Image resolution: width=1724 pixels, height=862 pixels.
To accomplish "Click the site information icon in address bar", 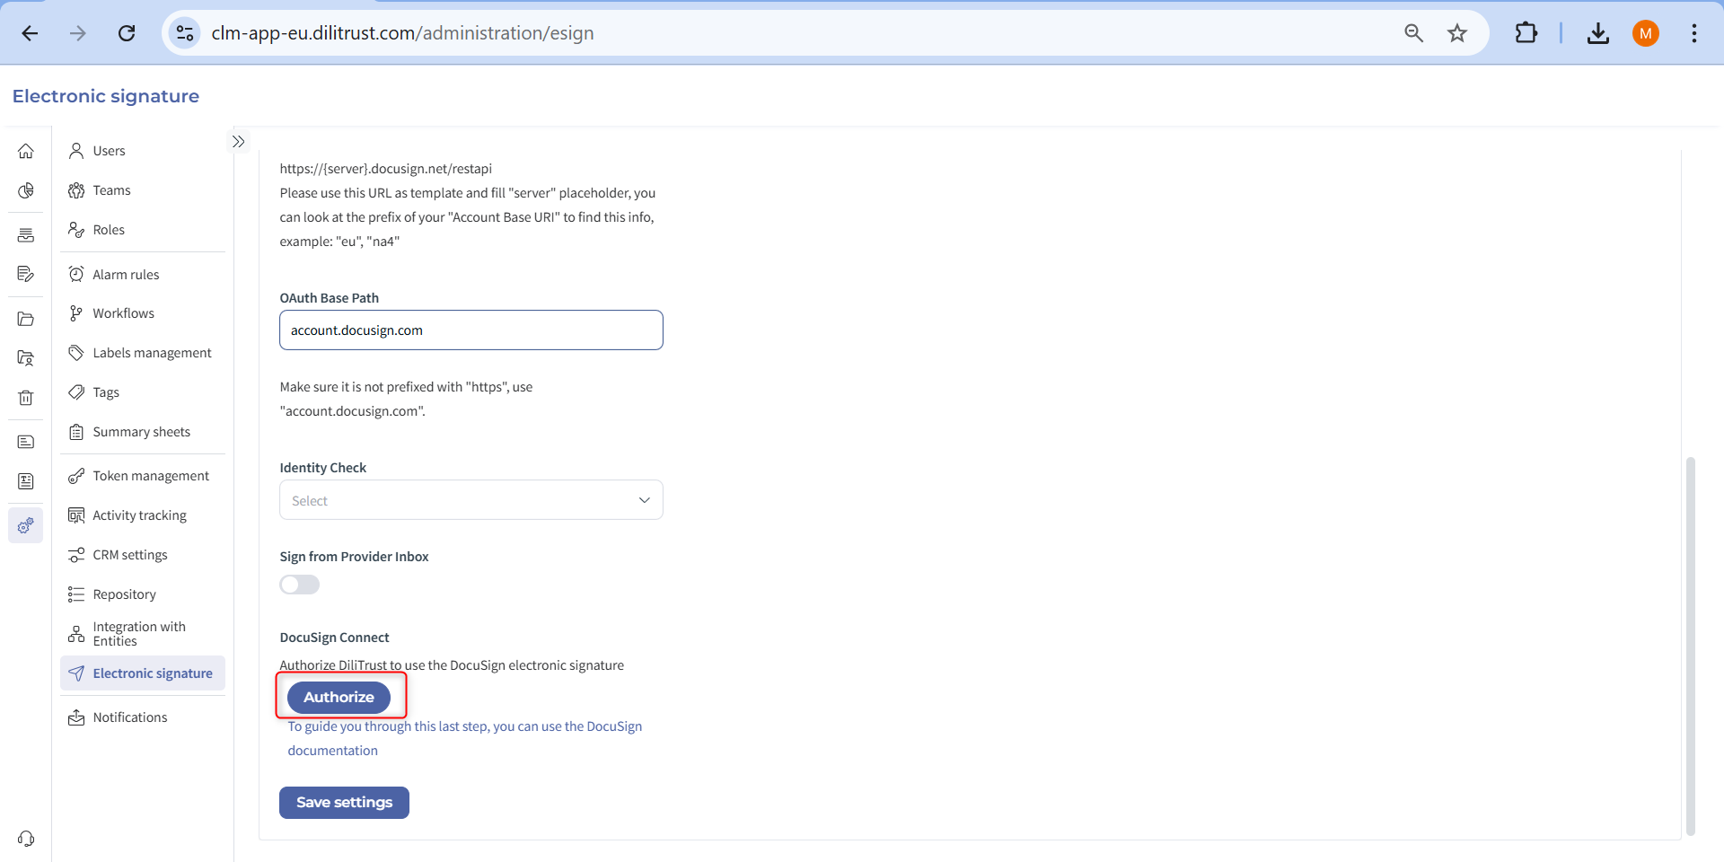I will [185, 33].
